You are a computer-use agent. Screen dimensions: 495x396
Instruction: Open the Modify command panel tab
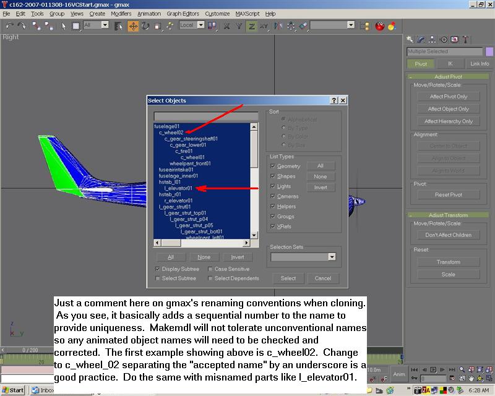[x=421, y=39]
